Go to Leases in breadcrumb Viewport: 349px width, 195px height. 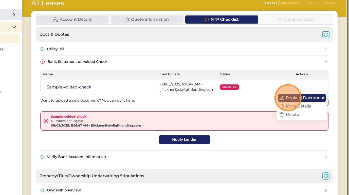pyautogui.click(x=271, y=3)
